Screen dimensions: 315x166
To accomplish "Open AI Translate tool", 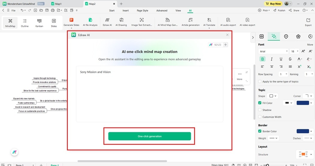I will pos(209,22).
